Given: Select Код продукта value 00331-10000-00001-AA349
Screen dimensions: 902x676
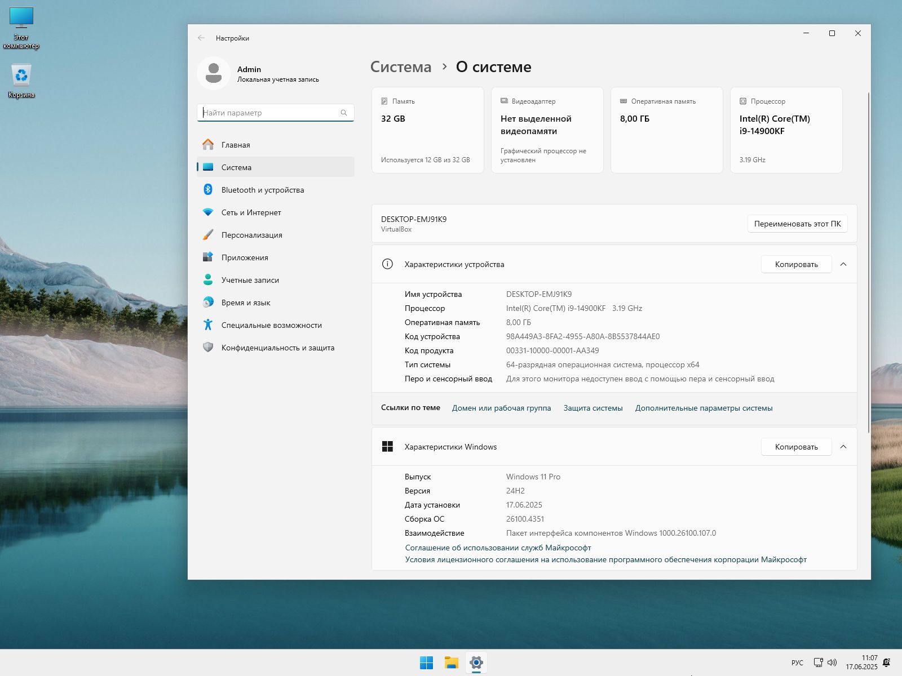Looking at the screenshot, I should pyautogui.click(x=552, y=350).
